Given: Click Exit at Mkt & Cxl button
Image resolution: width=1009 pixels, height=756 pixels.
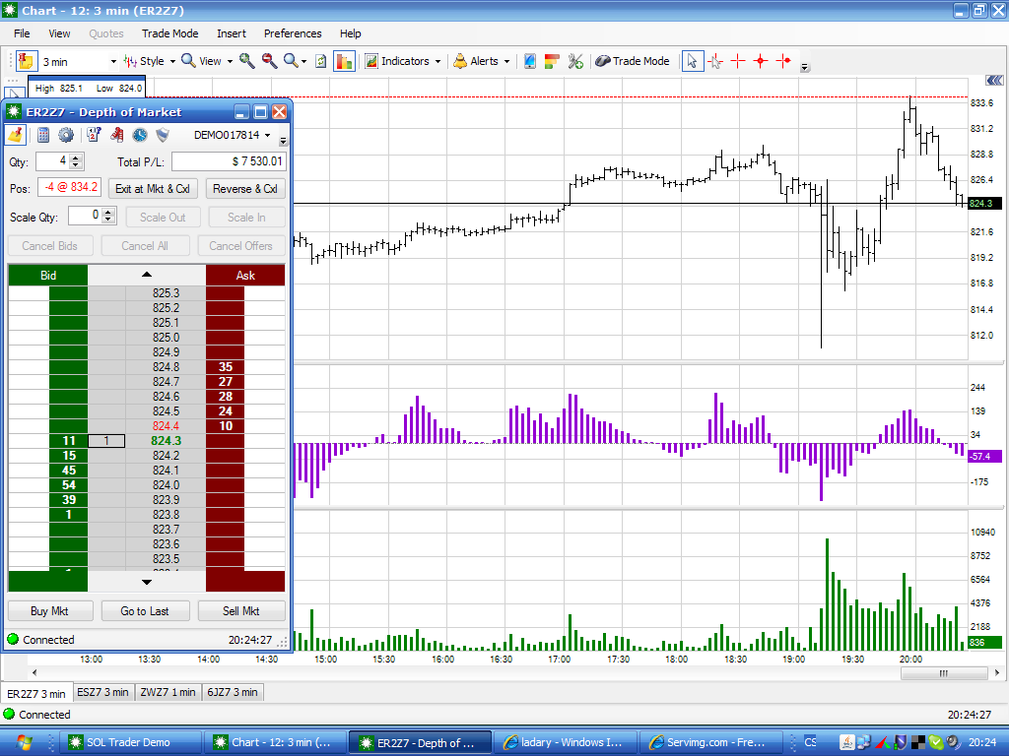Looking at the screenshot, I should [152, 189].
